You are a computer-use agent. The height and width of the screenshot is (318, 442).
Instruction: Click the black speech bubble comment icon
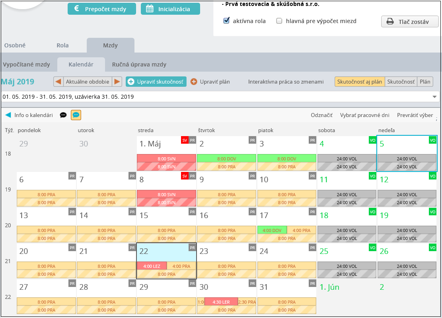[x=63, y=115]
